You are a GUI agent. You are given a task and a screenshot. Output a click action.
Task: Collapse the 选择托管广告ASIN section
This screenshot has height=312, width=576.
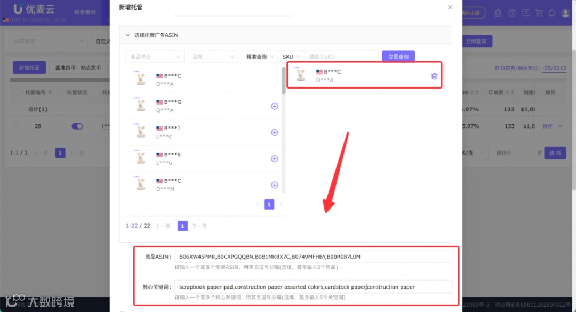click(128, 35)
